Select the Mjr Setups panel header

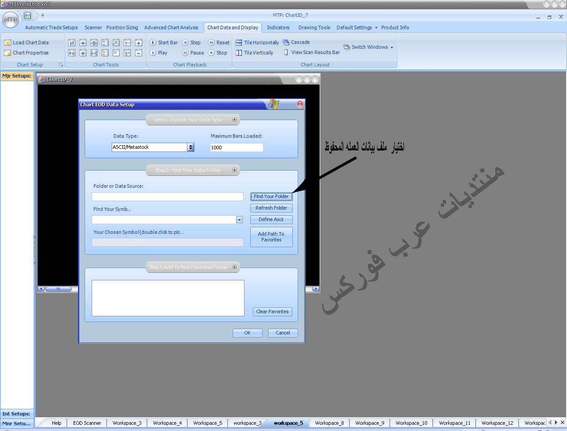click(17, 76)
